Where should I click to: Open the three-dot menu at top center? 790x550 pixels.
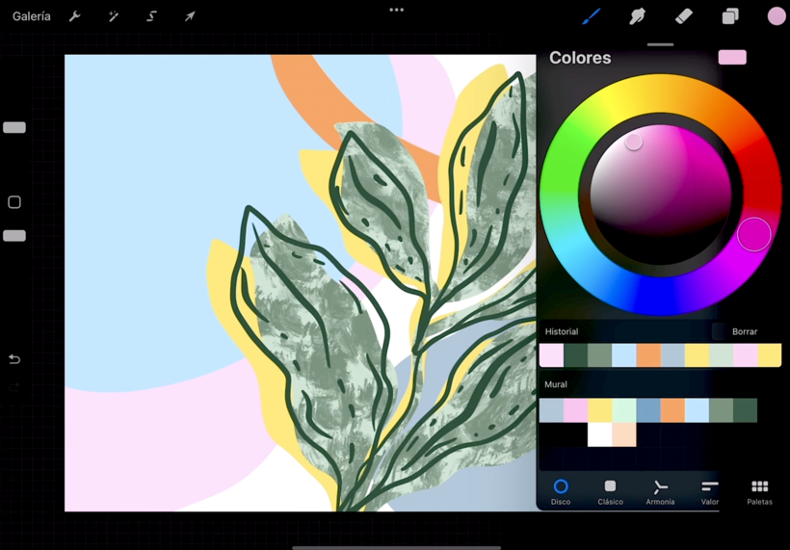(x=397, y=10)
